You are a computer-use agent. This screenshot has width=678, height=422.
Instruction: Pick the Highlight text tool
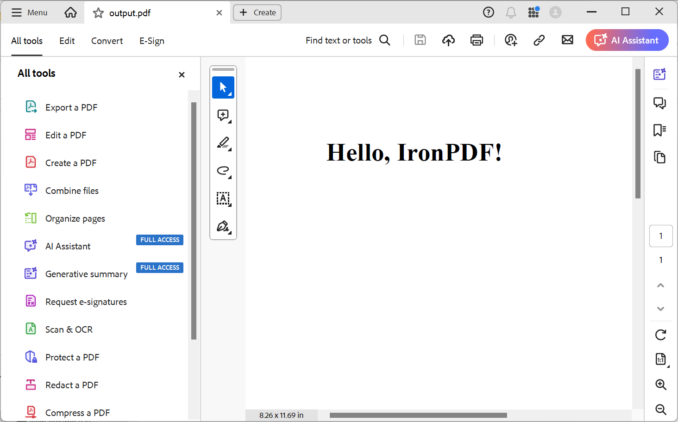(222, 143)
